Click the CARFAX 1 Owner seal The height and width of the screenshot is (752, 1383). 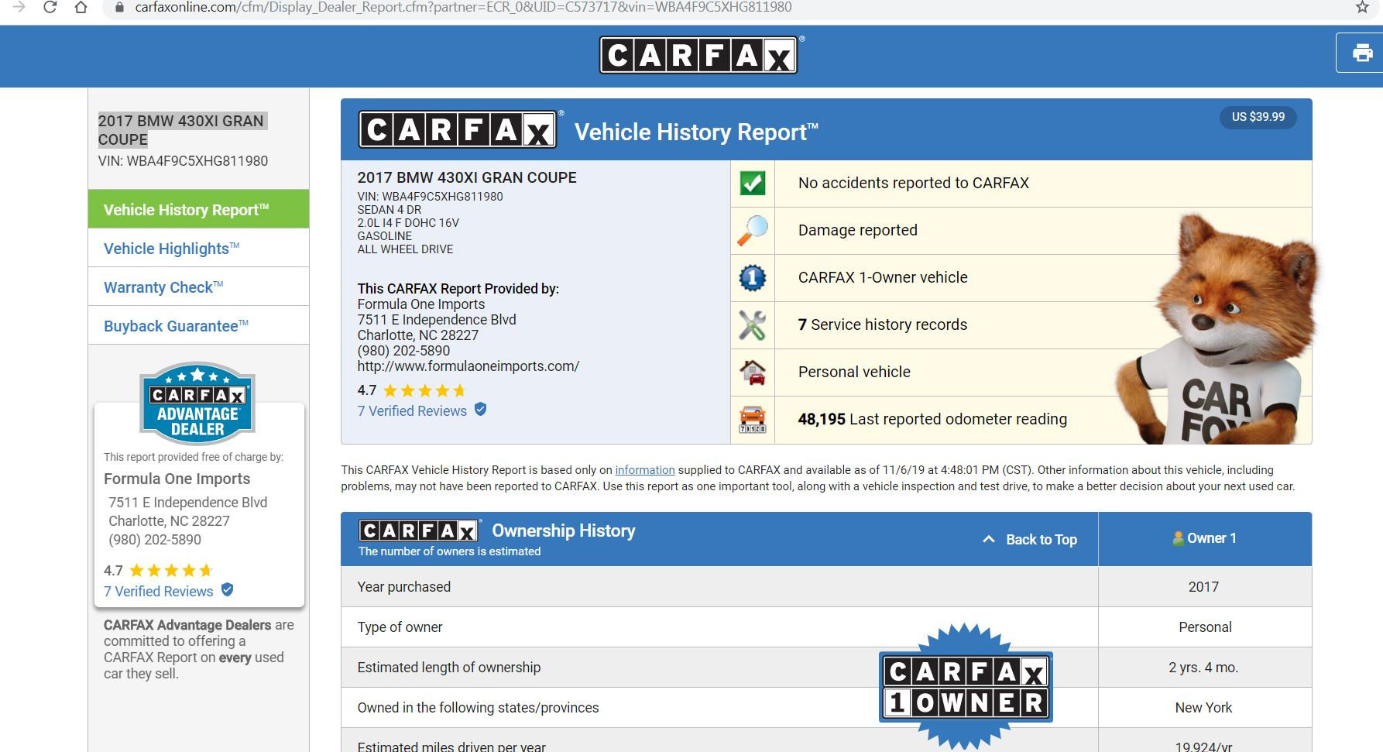(x=966, y=687)
